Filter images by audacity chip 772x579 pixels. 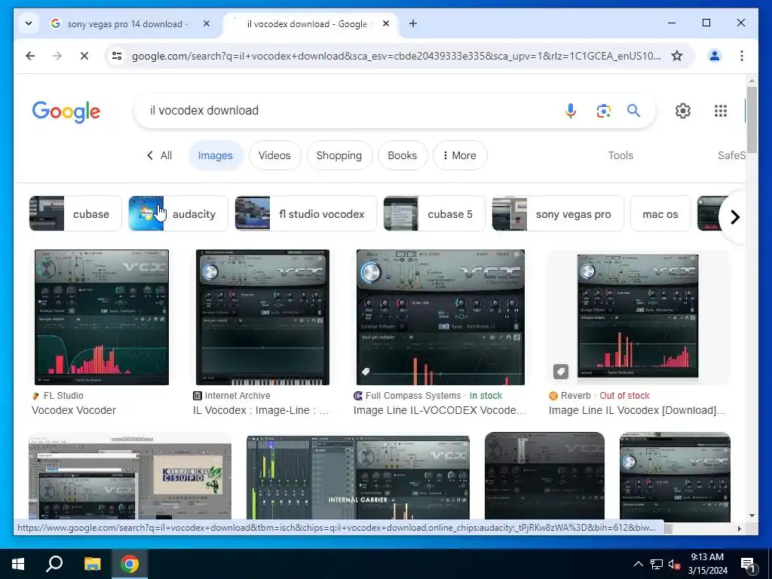pos(178,213)
